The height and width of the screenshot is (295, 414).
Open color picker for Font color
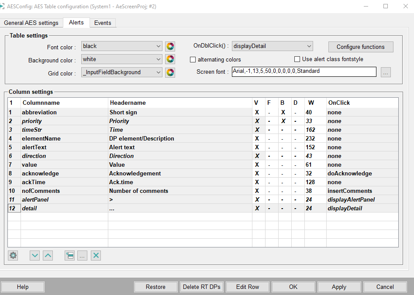click(170, 46)
